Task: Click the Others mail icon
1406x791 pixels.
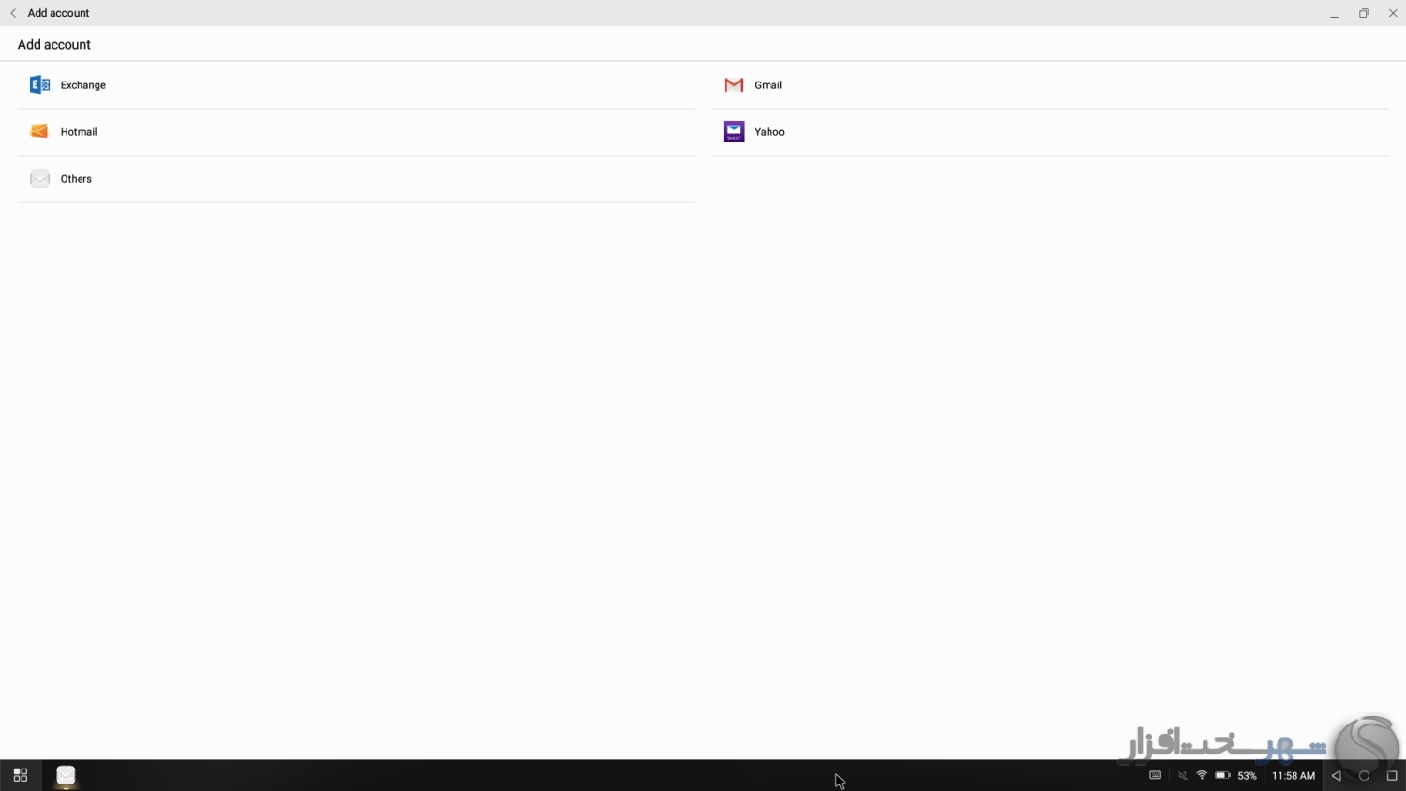Action: (x=39, y=179)
